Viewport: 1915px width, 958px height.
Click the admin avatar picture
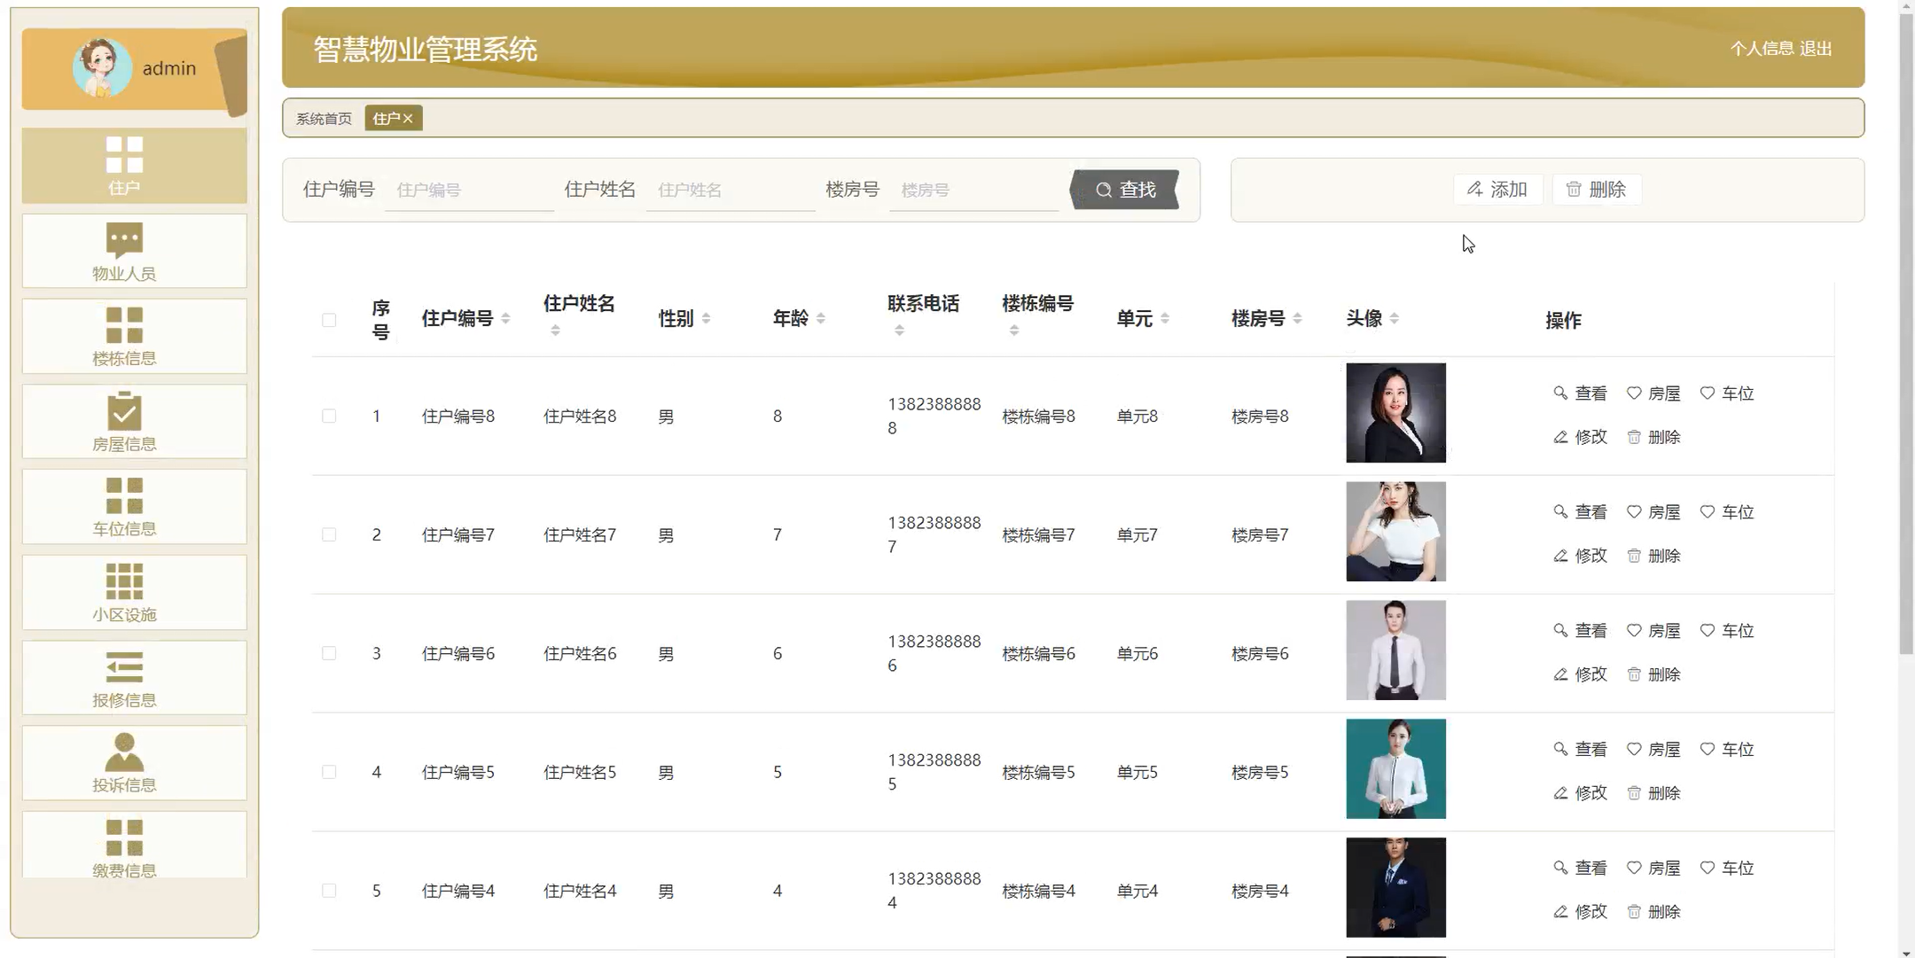tap(102, 68)
